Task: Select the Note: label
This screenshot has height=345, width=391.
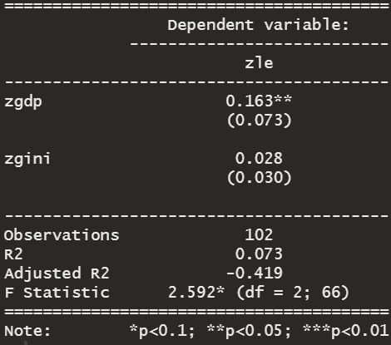Action: (x=27, y=331)
